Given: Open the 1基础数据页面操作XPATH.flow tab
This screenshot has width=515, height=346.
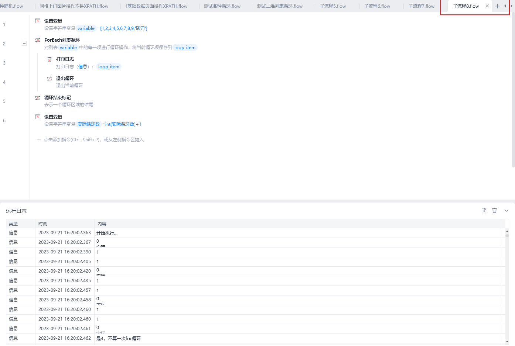Looking at the screenshot, I should [x=156, y=6].
